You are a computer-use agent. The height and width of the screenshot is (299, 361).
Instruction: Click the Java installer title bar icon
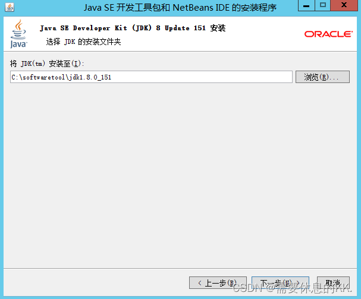point(10,7)
